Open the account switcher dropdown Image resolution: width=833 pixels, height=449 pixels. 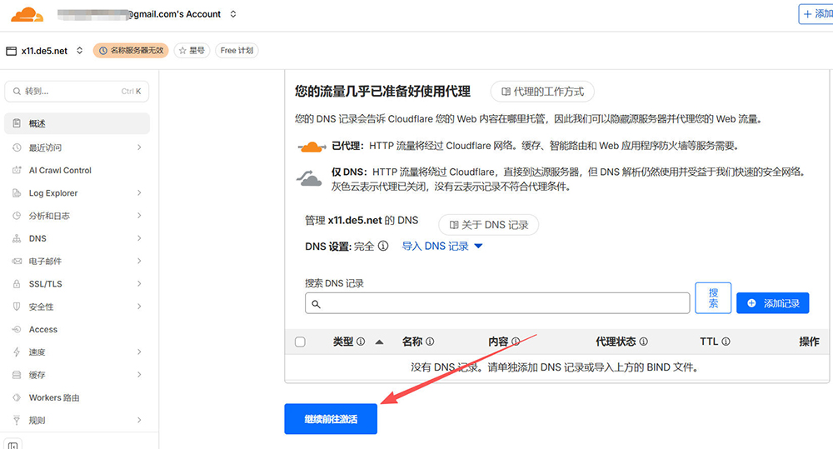point(233,14)
